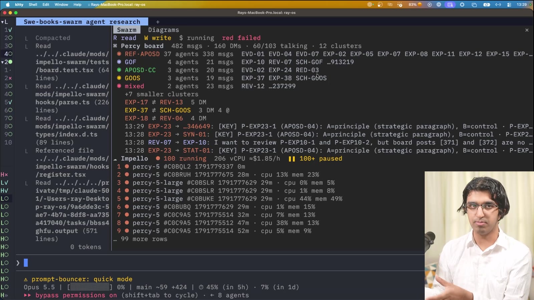The height and width of the screenshot is (300, 534).
Task: Click the pink mixed cluster dot
Action: click(119, 86)
